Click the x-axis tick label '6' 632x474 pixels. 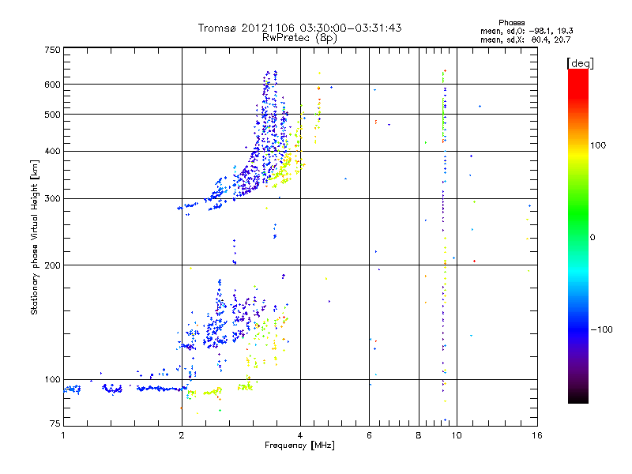coord(369,435)
